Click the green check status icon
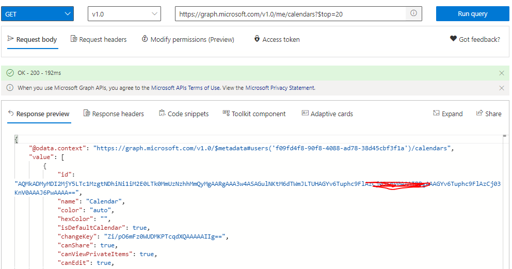 (10, 73)
